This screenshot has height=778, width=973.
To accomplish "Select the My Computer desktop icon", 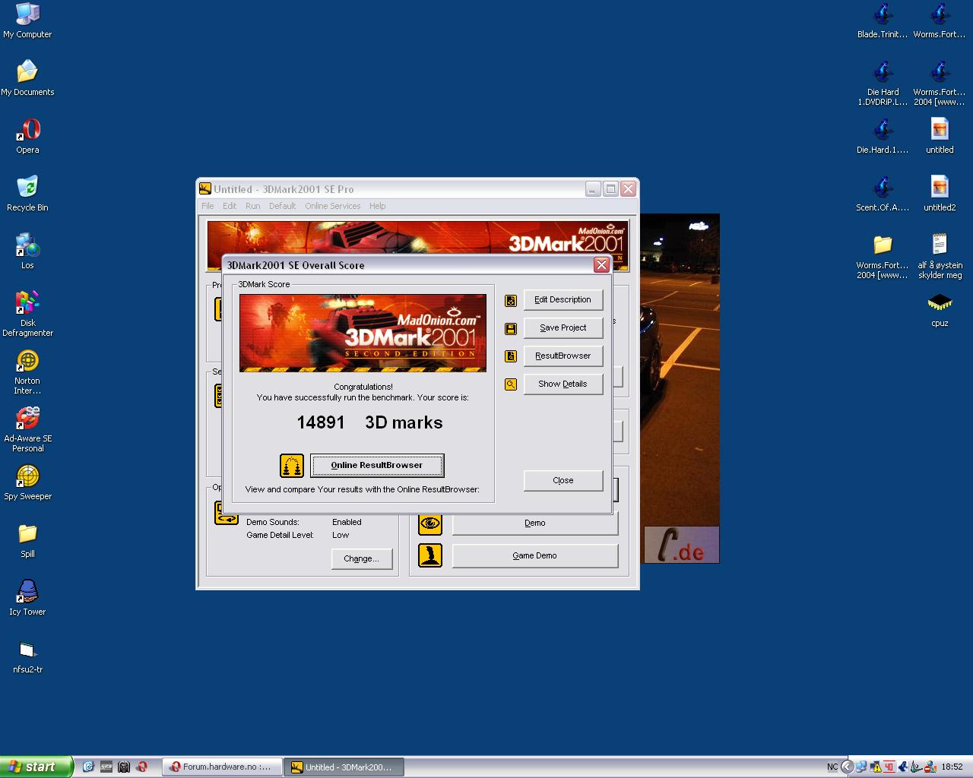I will [27, 21].
